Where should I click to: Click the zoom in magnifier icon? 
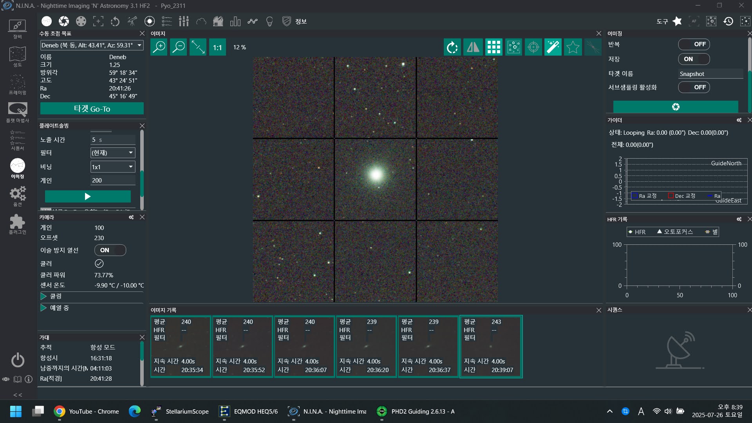tap(159, 47)
